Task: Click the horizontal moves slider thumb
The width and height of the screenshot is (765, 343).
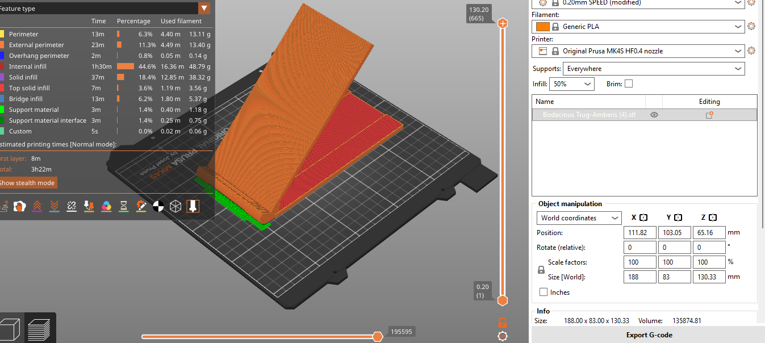Action: coord(377,337)
